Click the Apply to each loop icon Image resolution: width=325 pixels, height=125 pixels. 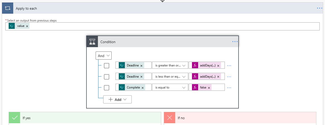(8, 8)
